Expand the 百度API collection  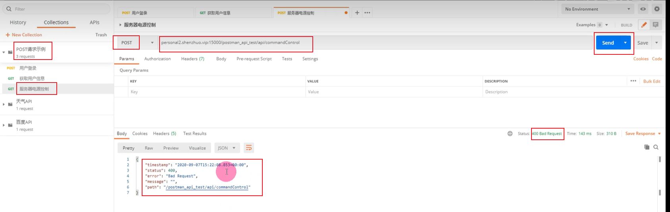point(4,125)
